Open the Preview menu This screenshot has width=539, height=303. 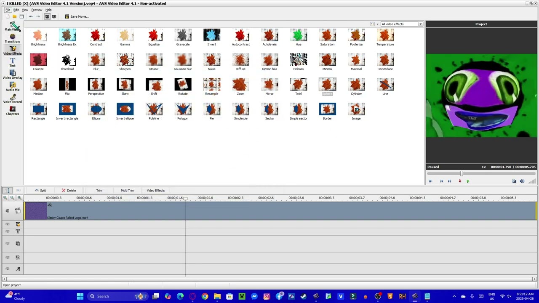click(x=37, y=10)
